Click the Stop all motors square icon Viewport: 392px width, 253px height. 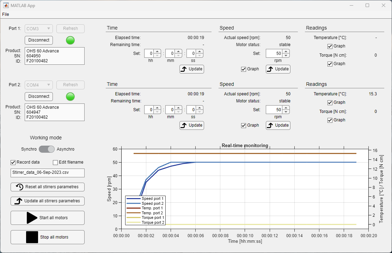[x=32, y=237]
